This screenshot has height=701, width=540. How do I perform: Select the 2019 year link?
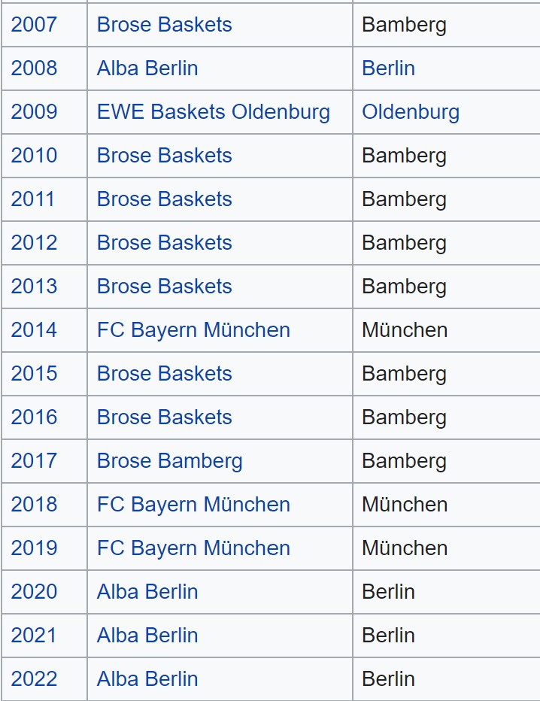point(34,548)
